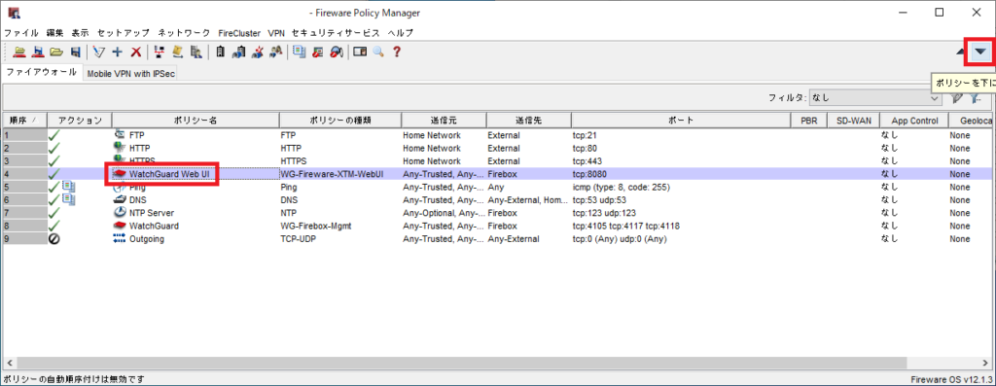Click the denied action icon on Outgoing row
996x386 pixels.
54,239
